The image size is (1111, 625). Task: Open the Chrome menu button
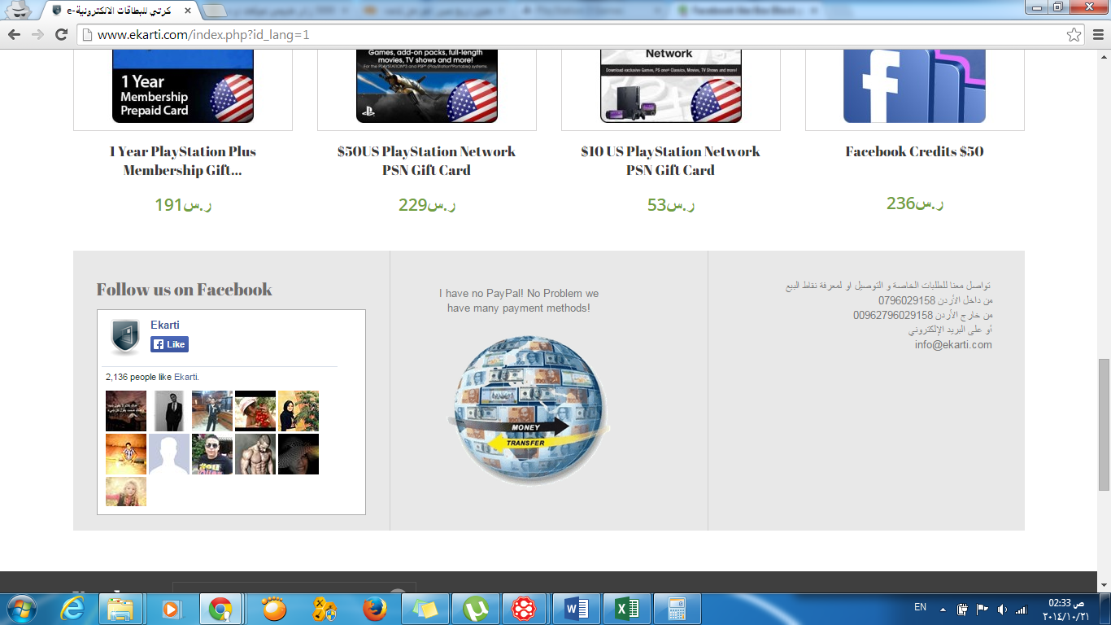pyautogui.click(x=1096, y=34)
